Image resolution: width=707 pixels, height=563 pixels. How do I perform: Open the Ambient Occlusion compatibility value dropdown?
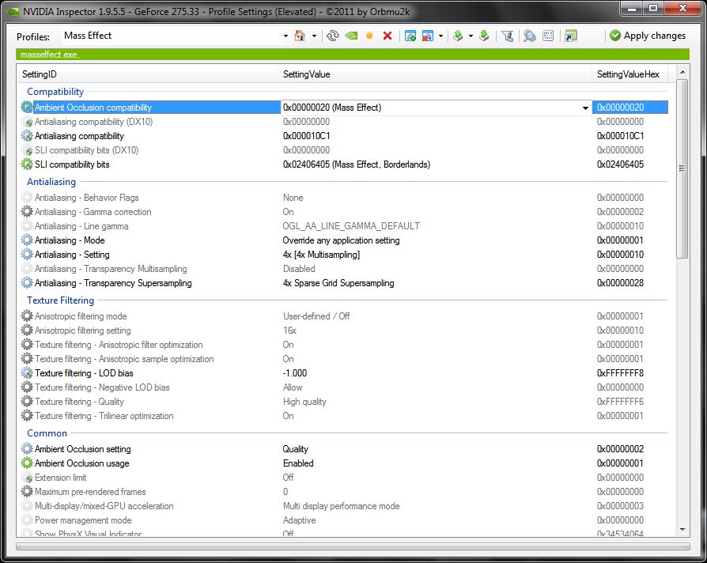point(585,108)
